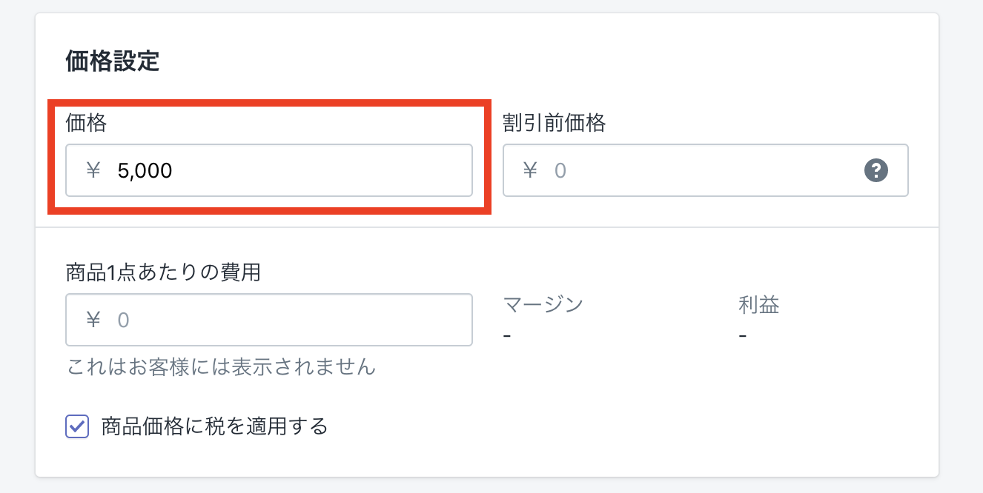983x493 pixels.
Task: Click the 価格設定 section heading
Action: pos(113,61)
